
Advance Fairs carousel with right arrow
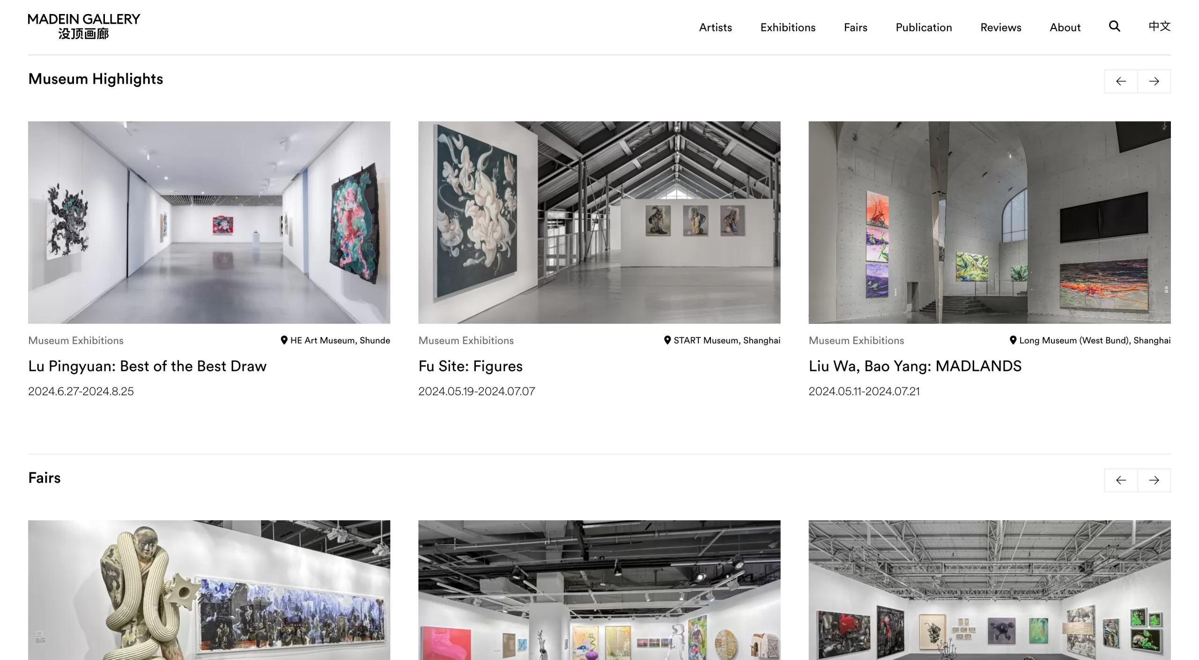coord(1154,480)
